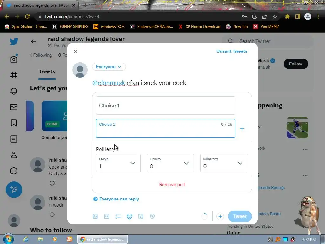The height and width of the screenshot is (244, 325).
Task: Open the Profile person icon in sidebar
Action: coord(14,155)
